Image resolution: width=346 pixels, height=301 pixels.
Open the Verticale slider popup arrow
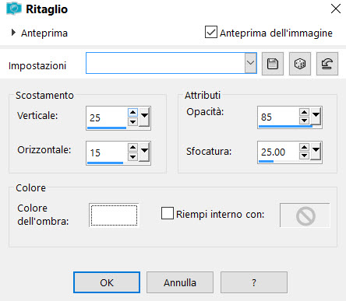[x=144, y=117]
